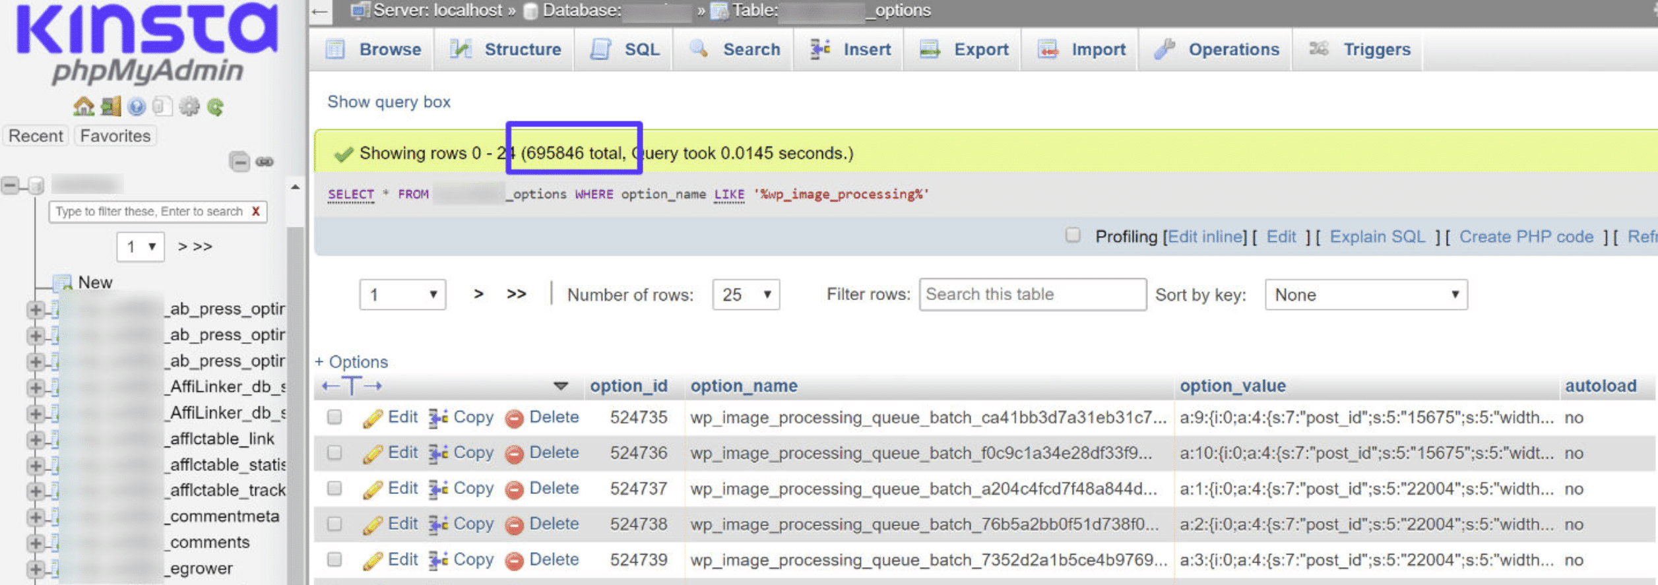This screenshot has width=1658, height=585.
Task: Click the collapse all icon in navigation panel
Action: [239, 162]
